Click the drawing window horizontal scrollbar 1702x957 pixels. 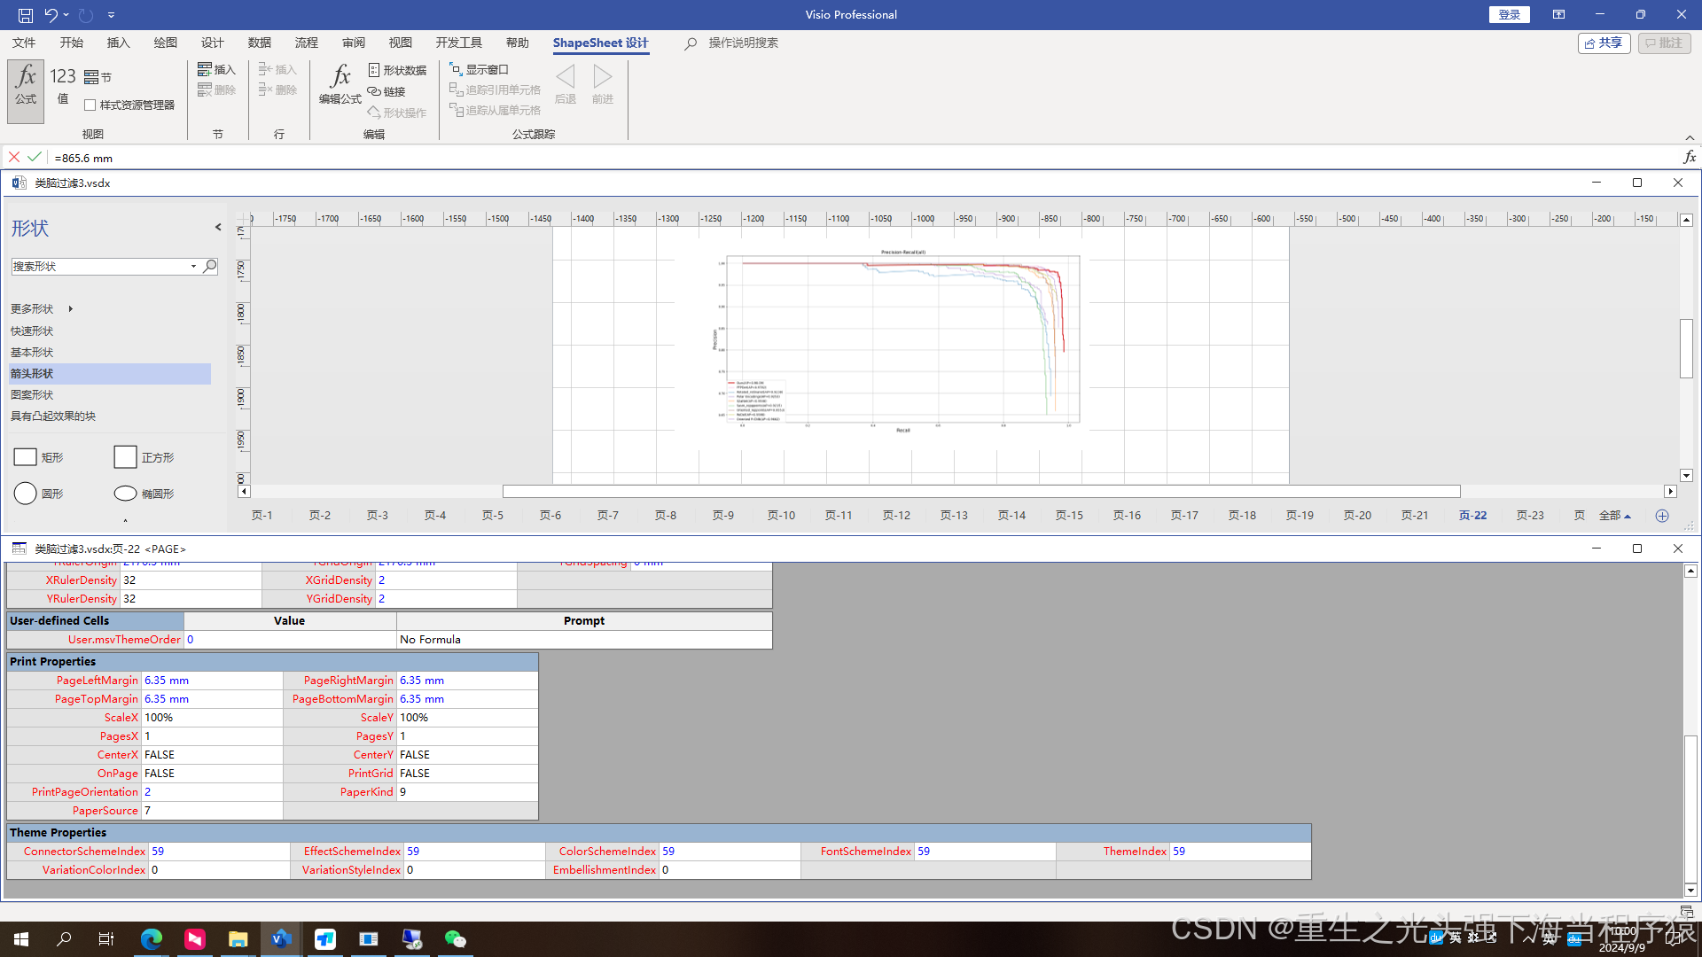(x=980, y=491)
